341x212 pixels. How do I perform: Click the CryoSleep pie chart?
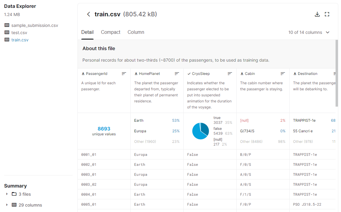point(200,131)
